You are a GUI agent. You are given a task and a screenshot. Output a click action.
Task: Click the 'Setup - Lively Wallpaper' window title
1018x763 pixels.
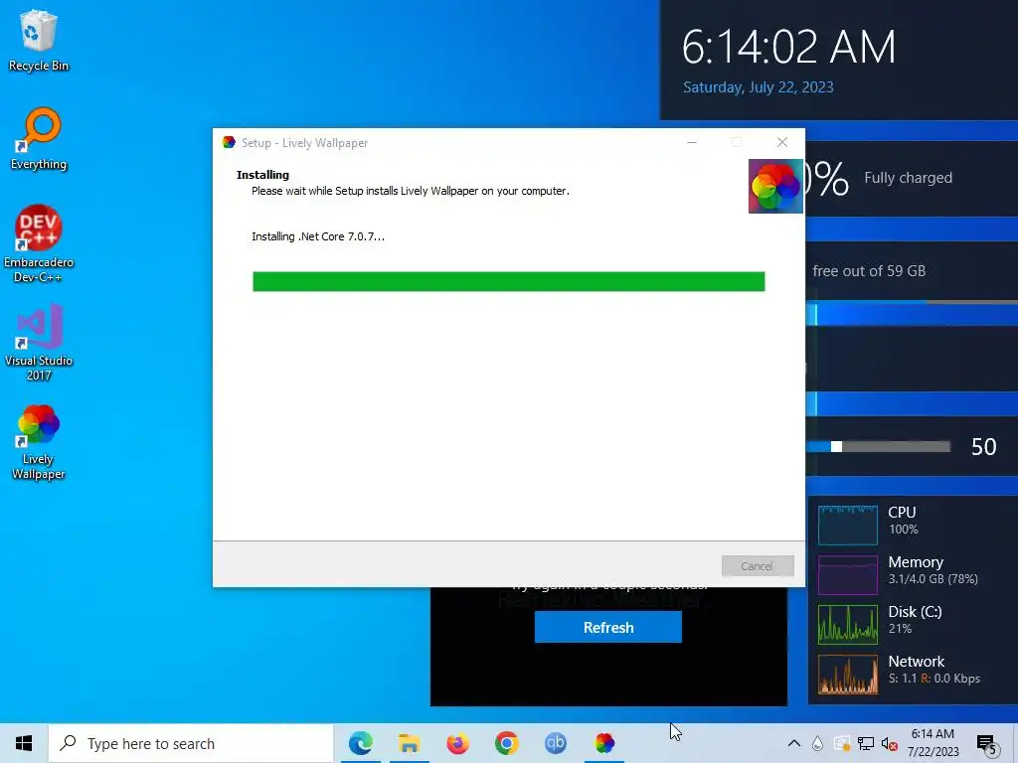(304, 143)
